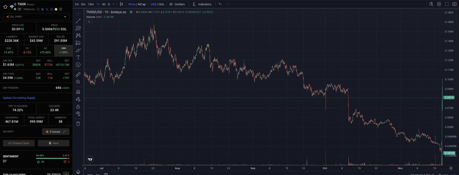Click the Update Circulating Supply link

[x=19, y=98]
